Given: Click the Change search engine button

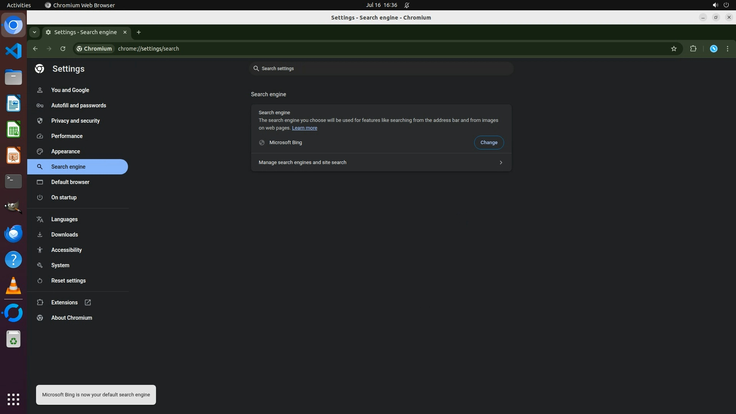Looking at the screenshot, I should [489, 143].
